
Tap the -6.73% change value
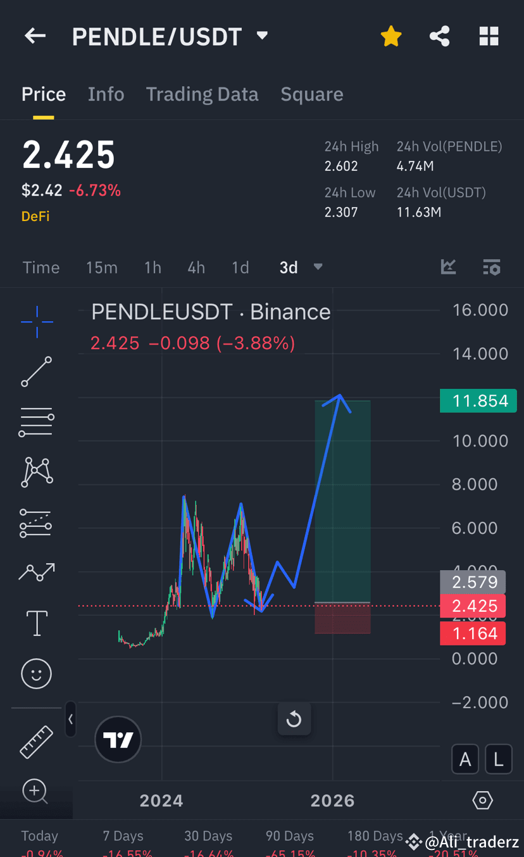[95, 191]
